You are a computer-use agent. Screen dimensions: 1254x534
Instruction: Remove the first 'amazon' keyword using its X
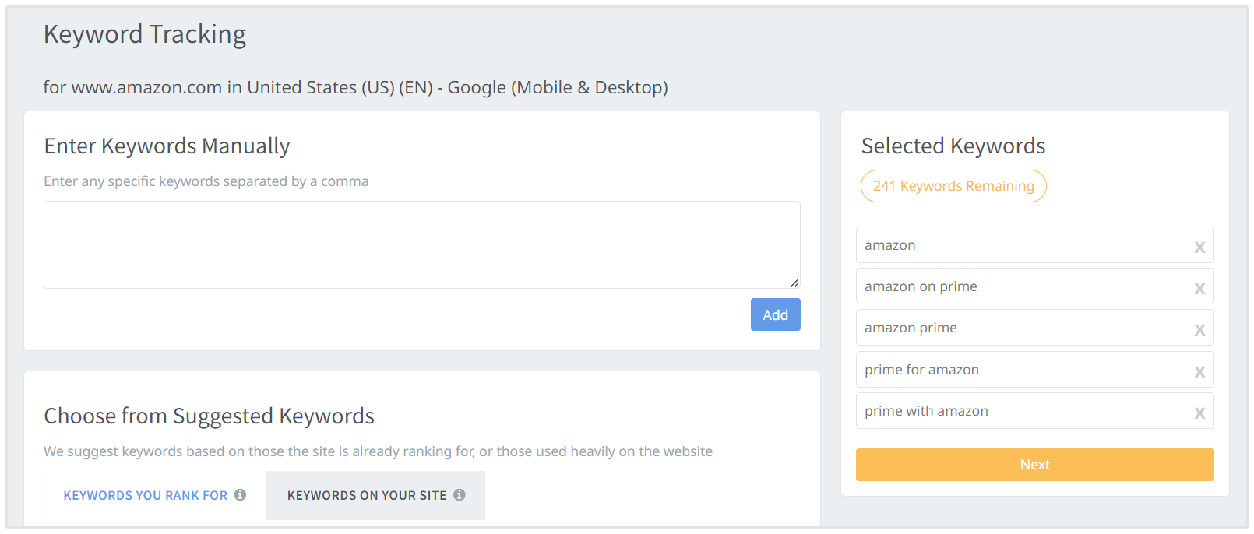point(1199,248)
